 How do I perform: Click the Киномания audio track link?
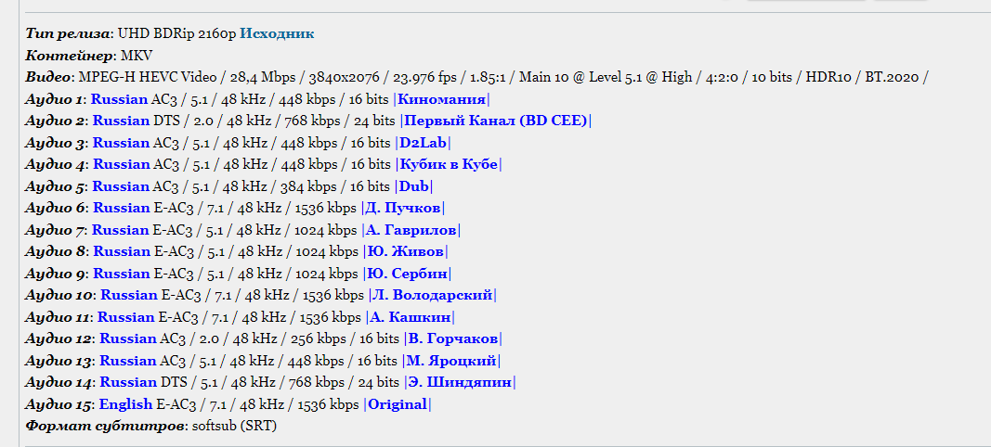[x=442, y=99]
